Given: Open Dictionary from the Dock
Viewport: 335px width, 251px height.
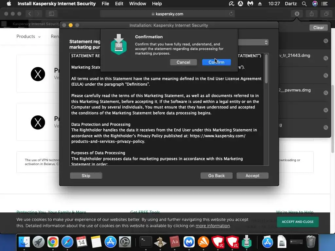Looking at the screenshot, I should 175,242.
